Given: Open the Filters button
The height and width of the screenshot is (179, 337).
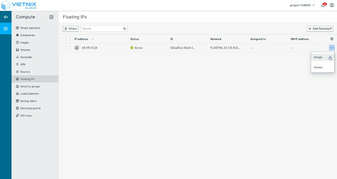Looking at the screenshot, I should coord(71,29).
